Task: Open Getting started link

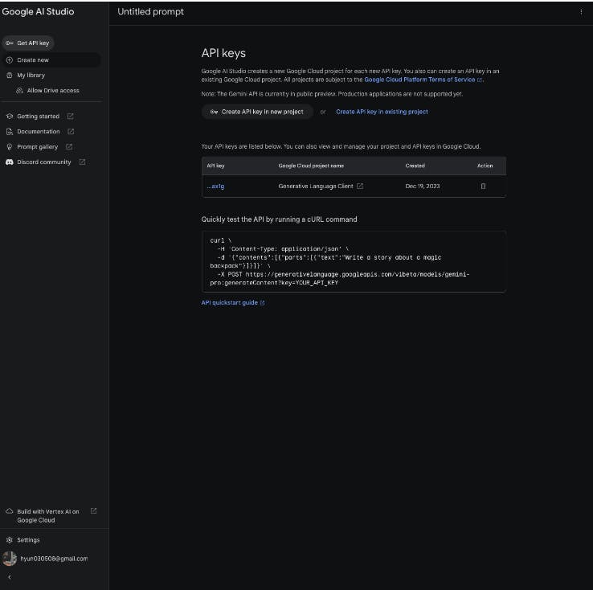Action: pos(38,116)
